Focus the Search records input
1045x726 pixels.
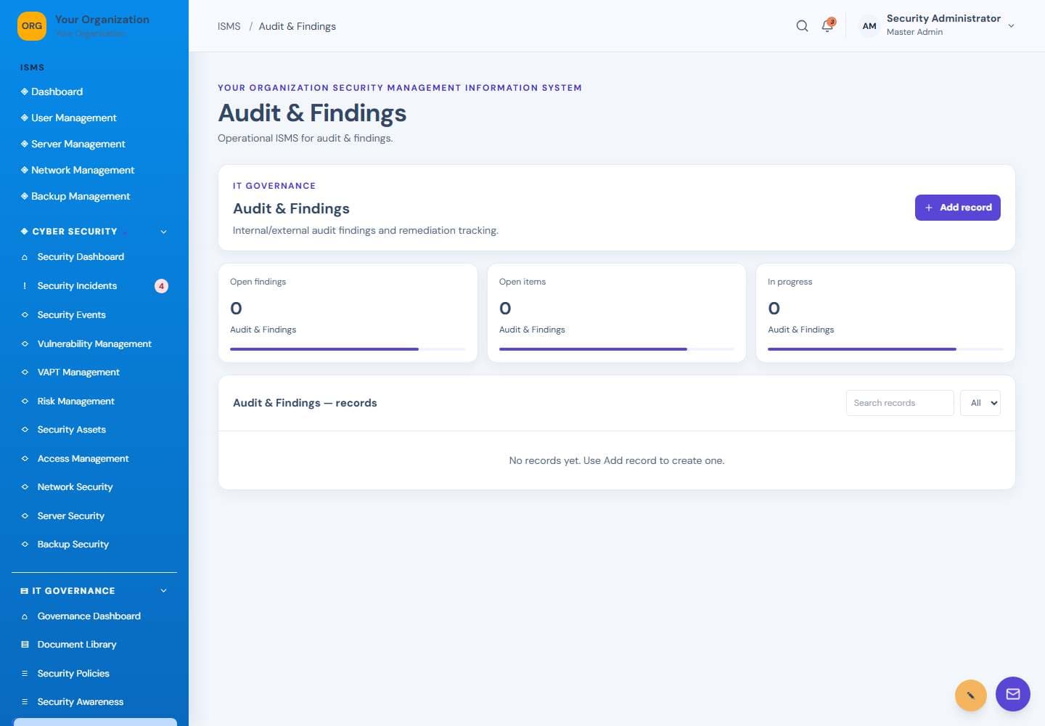(x=900, y=403)
